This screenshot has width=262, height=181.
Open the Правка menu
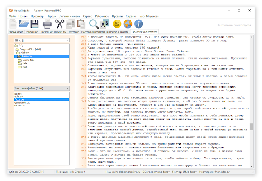pyautogui.click(x=23, y=16)
